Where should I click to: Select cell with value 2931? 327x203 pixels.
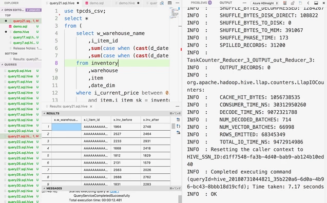click(x=156, y=141)
